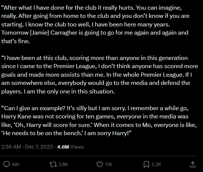The height and width of the screenshot is (172, 203).
Task: Open the share upload arrow icon
Action: click(x=193, y=164)
